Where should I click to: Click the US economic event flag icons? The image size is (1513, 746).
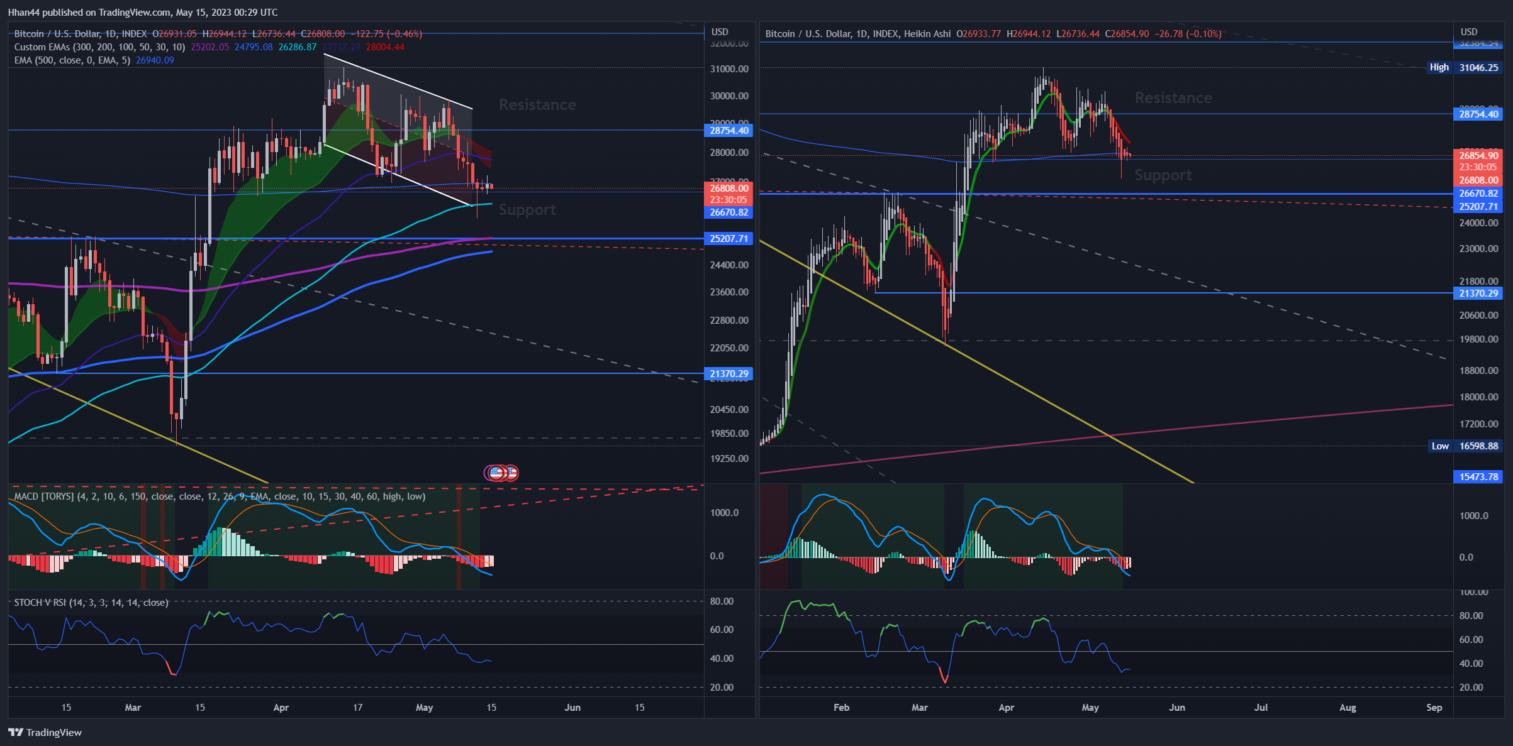point(501,473)
